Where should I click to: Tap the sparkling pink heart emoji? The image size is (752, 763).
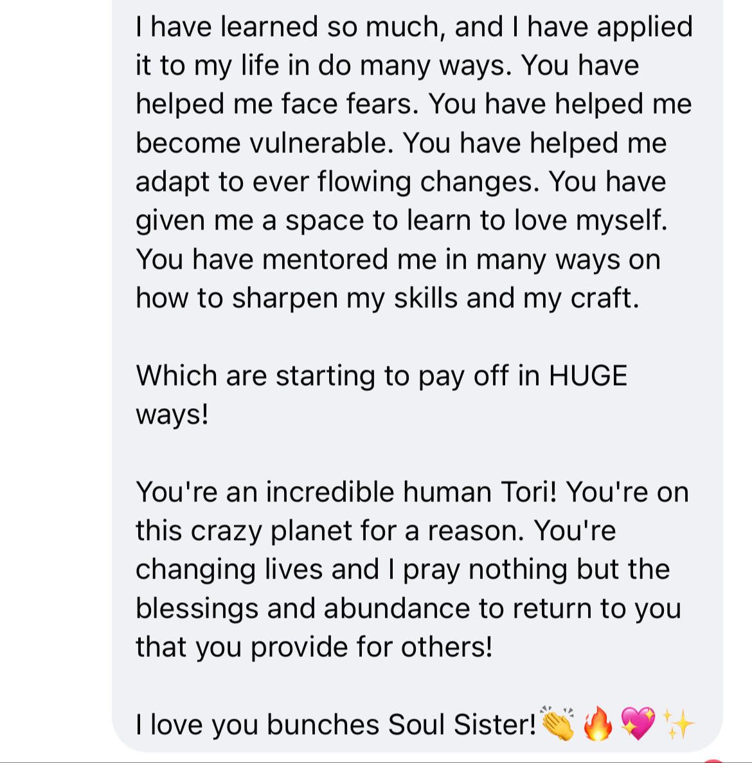638,724
